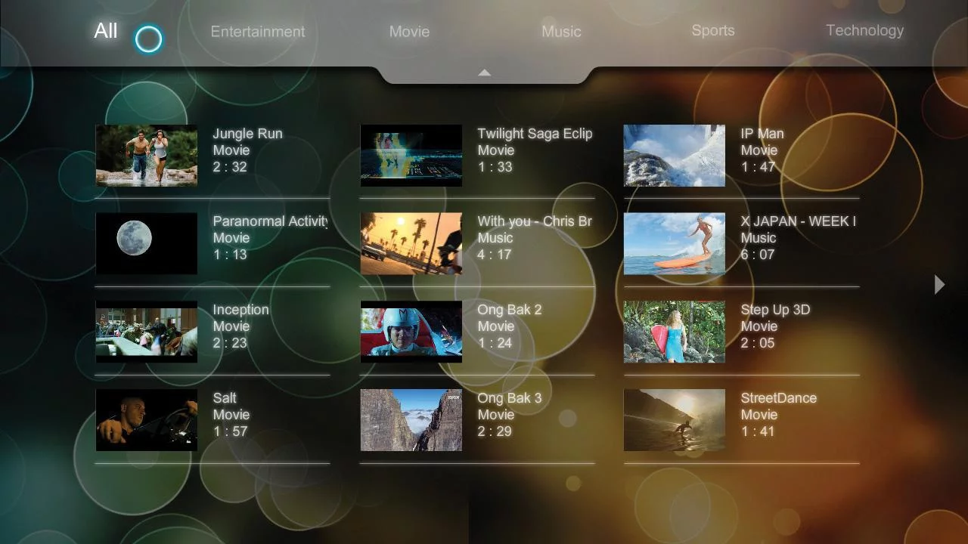Select the Music category

(x=561, y=32)
